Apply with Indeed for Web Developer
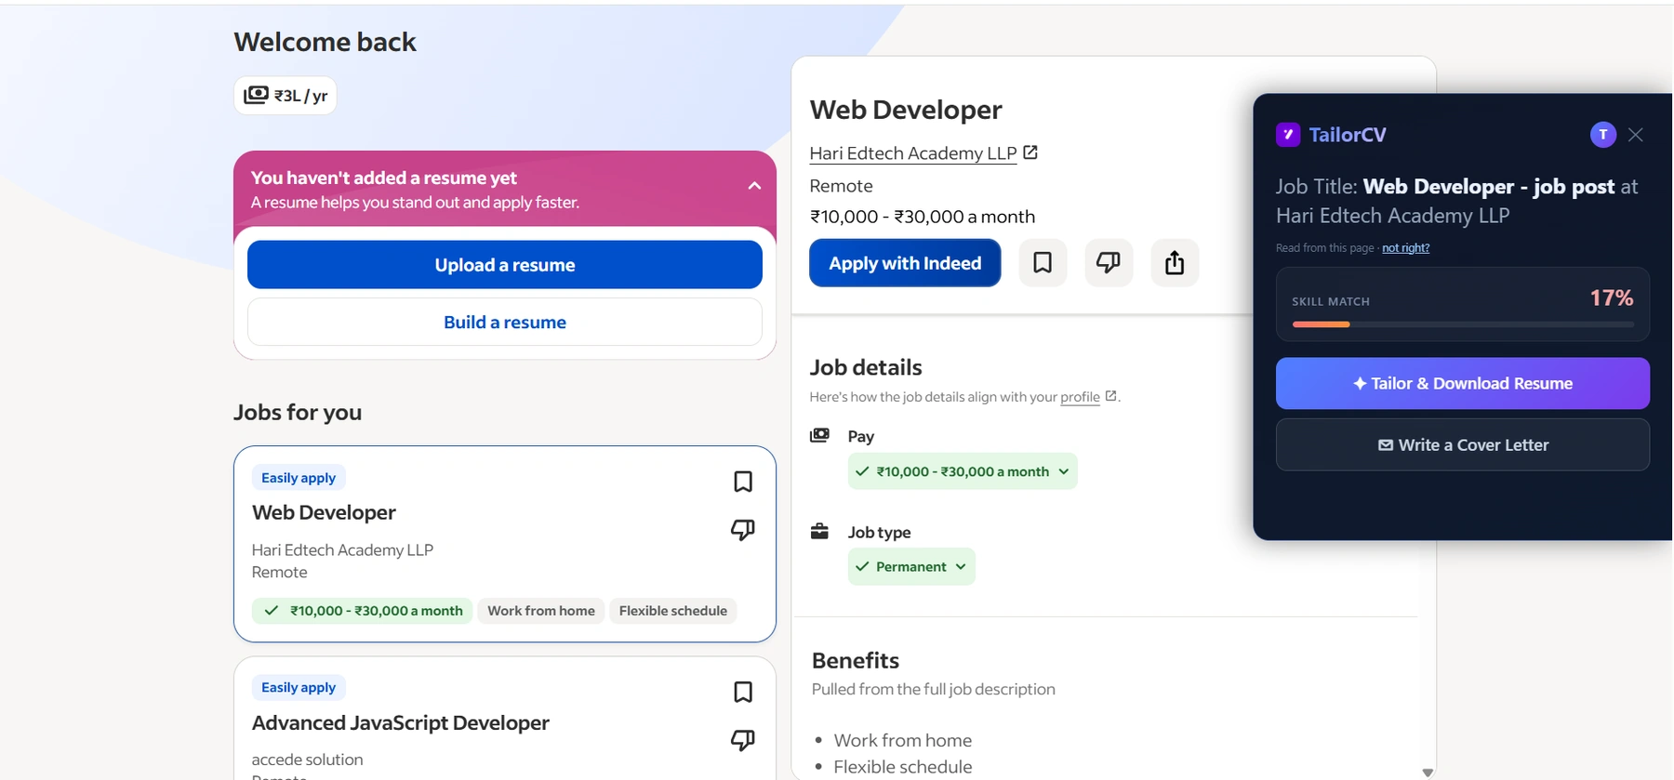Viewport: 1674px width, 780px height. point(905,263)
